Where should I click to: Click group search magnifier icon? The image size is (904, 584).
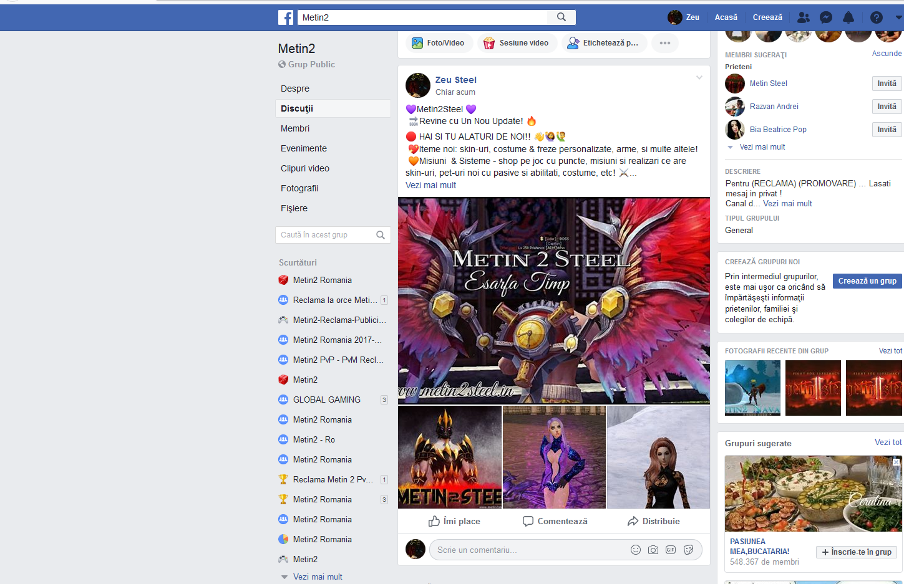(381, 235)
